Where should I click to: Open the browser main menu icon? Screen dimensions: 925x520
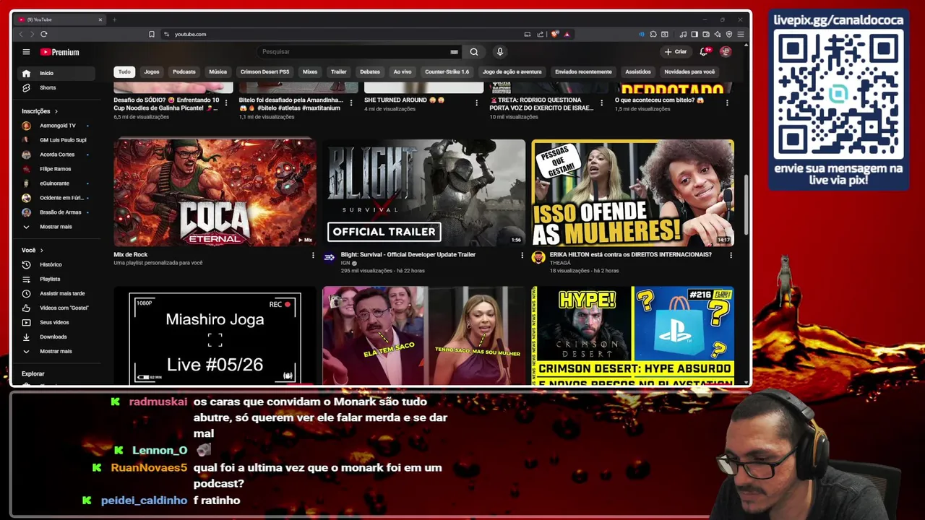[x=741, y=34]
